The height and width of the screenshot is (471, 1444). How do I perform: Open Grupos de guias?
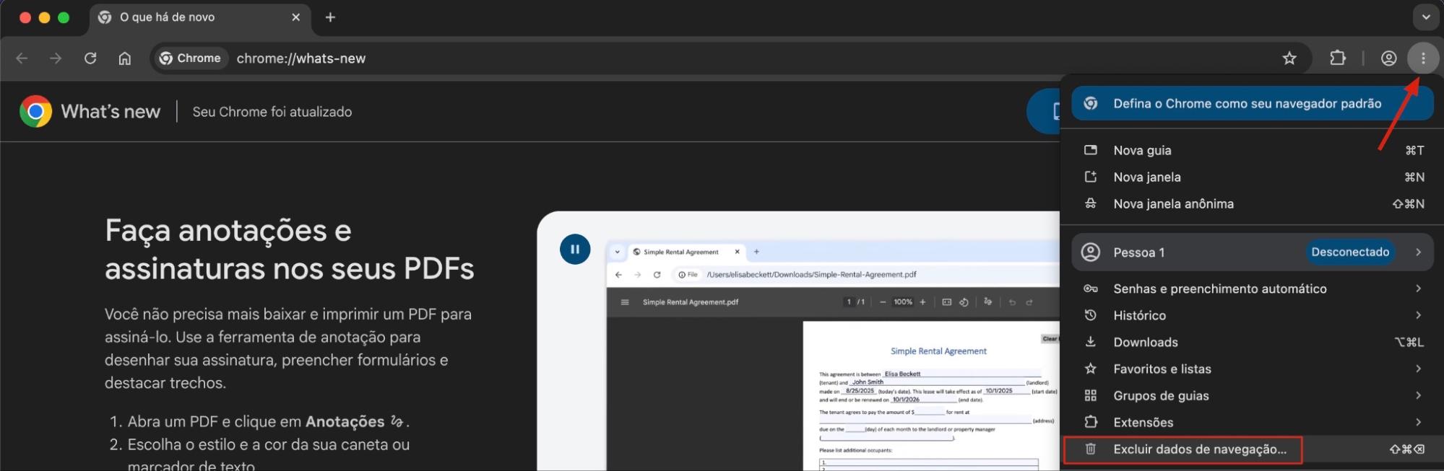coord(1252,395)
